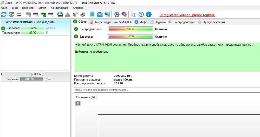Click the disk with magnifier icon
Screen dimensions: 260x137
click(x=51, y=15)
